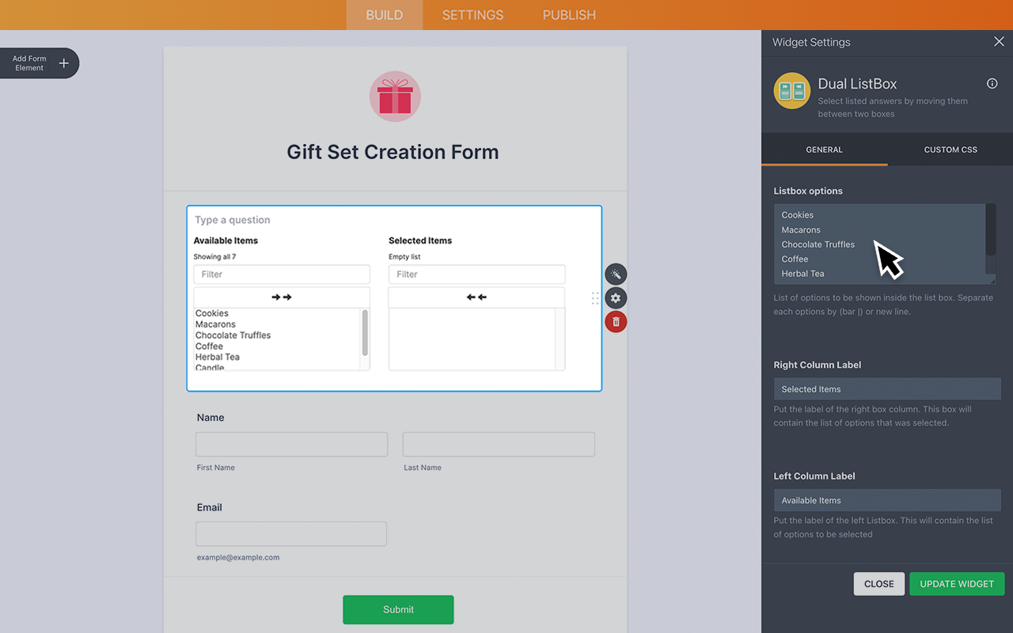Go to the Publish tab
1013x633 pixels.
[569, 15]
